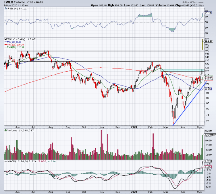
Task: Click the tallest November volume bar
Action: pos(102,145)
